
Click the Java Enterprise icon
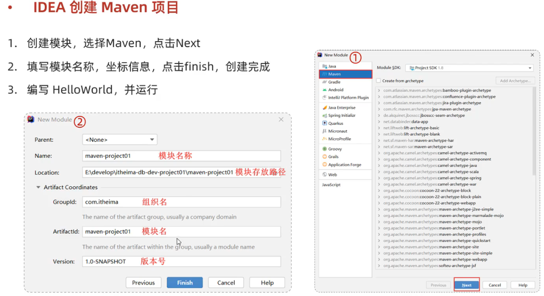tap(325, 108)
